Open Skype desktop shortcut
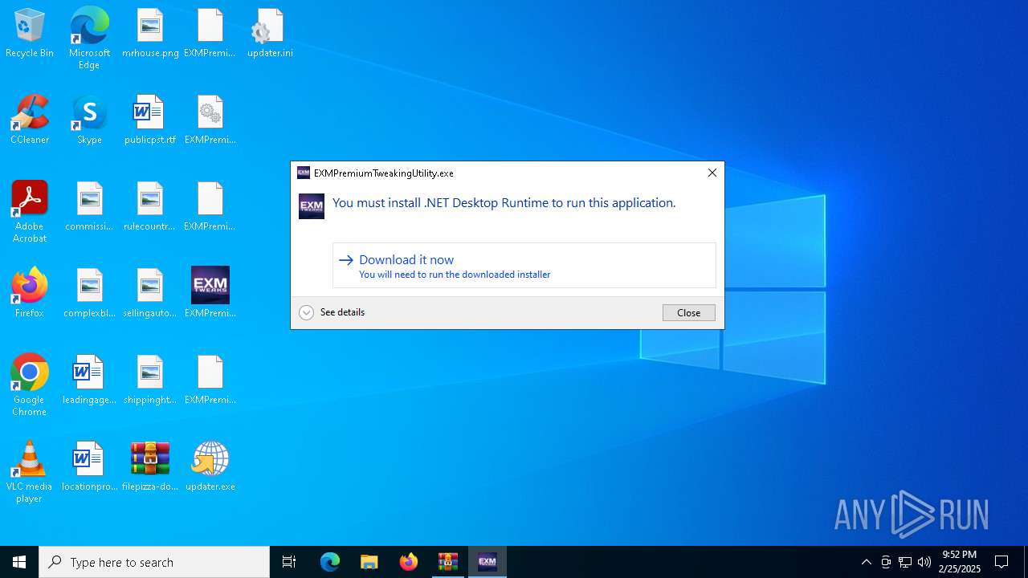1028x578 pixels. click(x=89, y=120)
